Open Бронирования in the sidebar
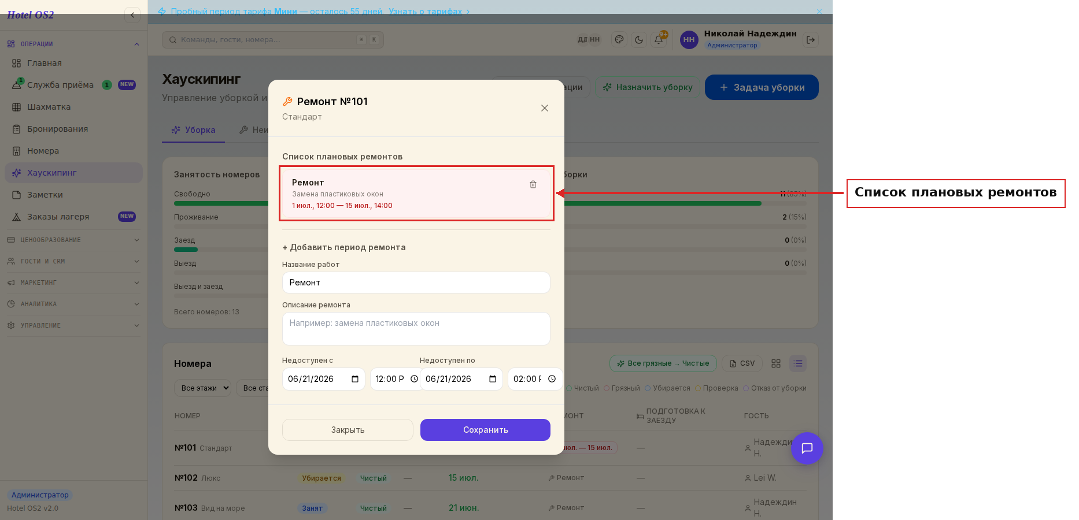 tap(73, 129)
